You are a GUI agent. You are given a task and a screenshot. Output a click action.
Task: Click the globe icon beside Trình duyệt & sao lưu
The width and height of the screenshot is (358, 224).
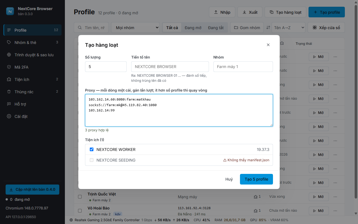pos(9,55)
